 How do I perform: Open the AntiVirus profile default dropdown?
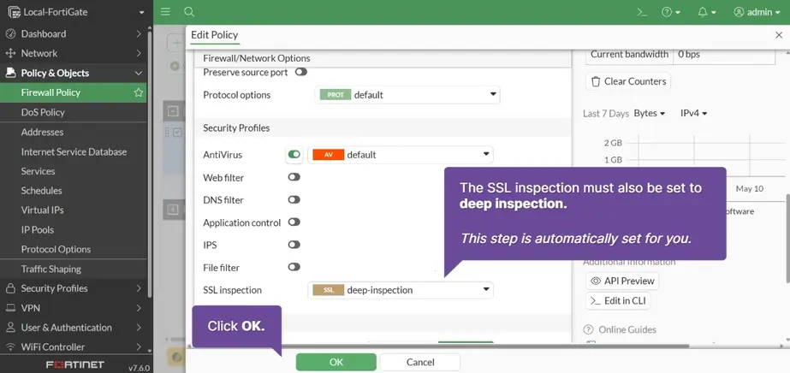(401, 155)
